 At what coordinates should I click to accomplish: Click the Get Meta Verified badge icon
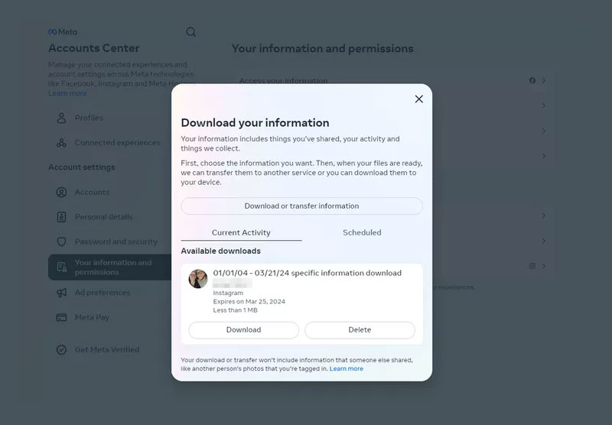(x=61, y=350)
